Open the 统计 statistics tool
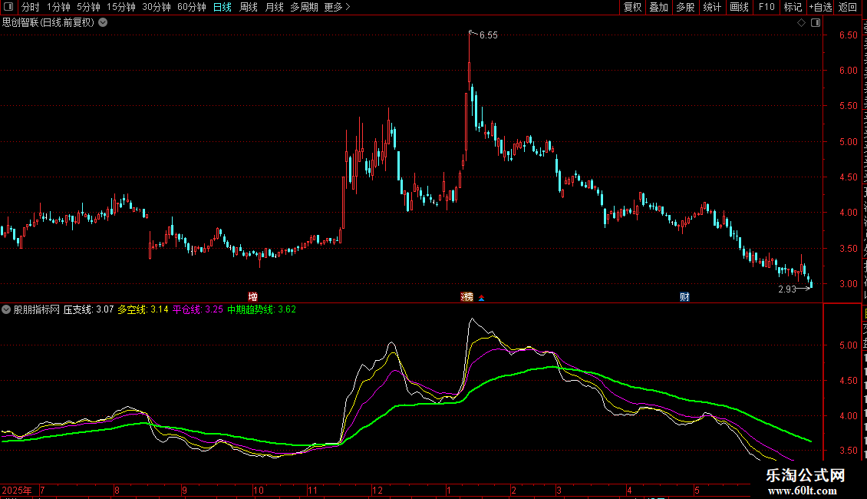The height and width of the screenshot is (499, 867). [711, 7]
